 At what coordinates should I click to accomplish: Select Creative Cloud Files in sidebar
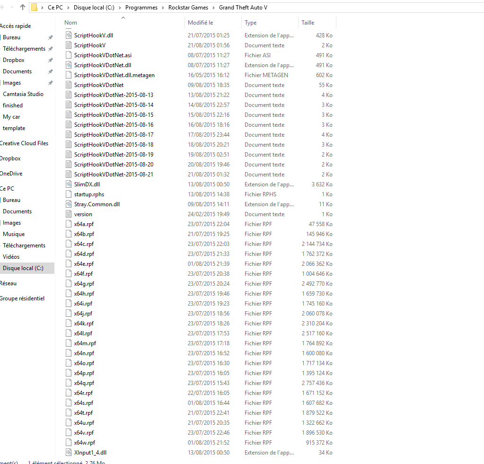tap(24, 143)
